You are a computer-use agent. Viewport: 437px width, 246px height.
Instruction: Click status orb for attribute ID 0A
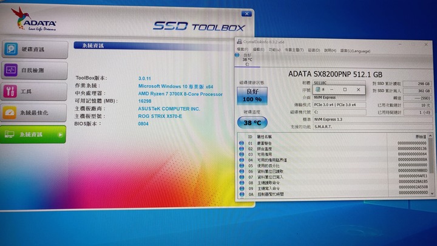click(242, 194)
